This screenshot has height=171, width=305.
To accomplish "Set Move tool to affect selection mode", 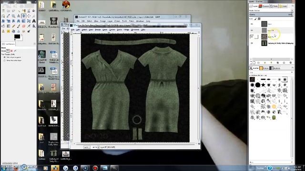I will tap(11, 51).
